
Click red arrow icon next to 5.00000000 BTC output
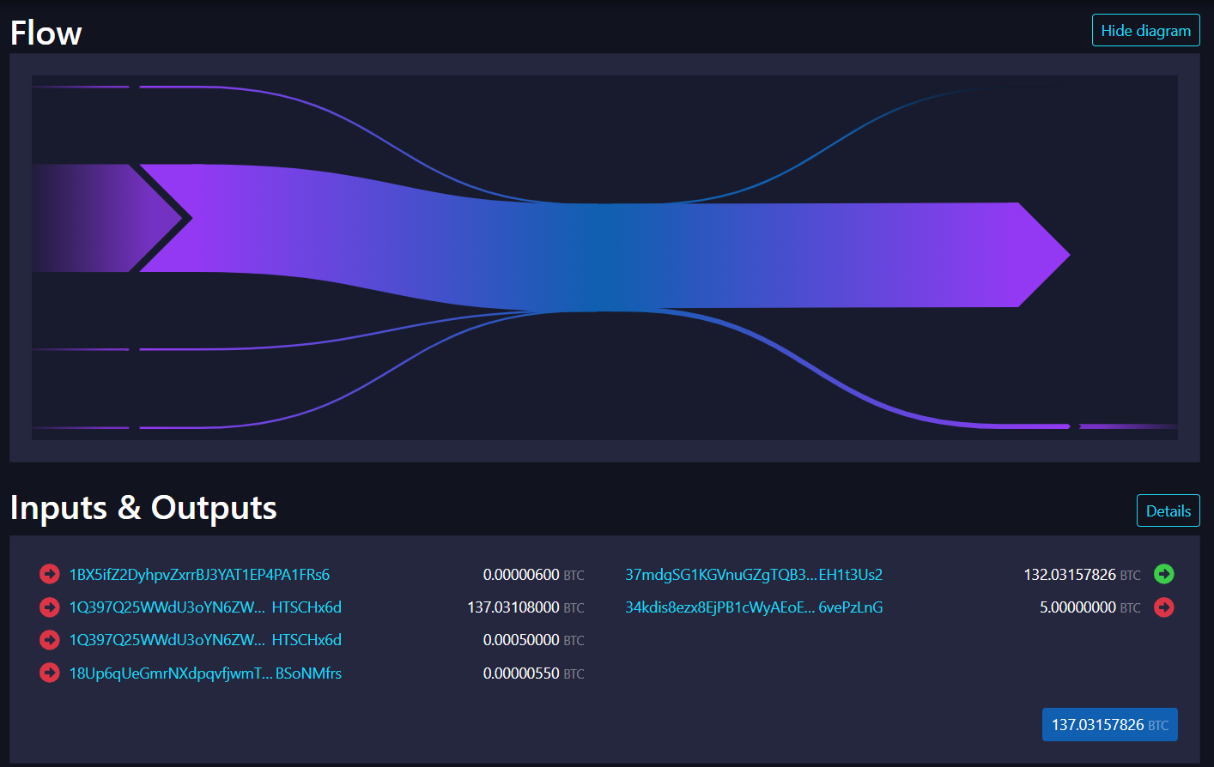(x=1163, y=607)
